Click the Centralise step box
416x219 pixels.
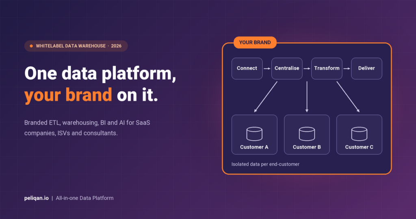point(287,68)
